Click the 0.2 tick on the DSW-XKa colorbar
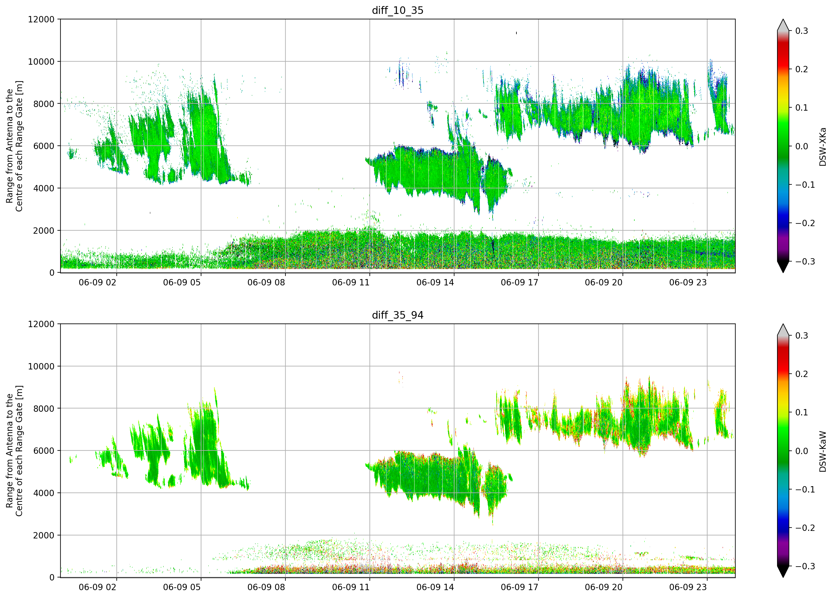The image size is (833, 598). pos(802,69)
